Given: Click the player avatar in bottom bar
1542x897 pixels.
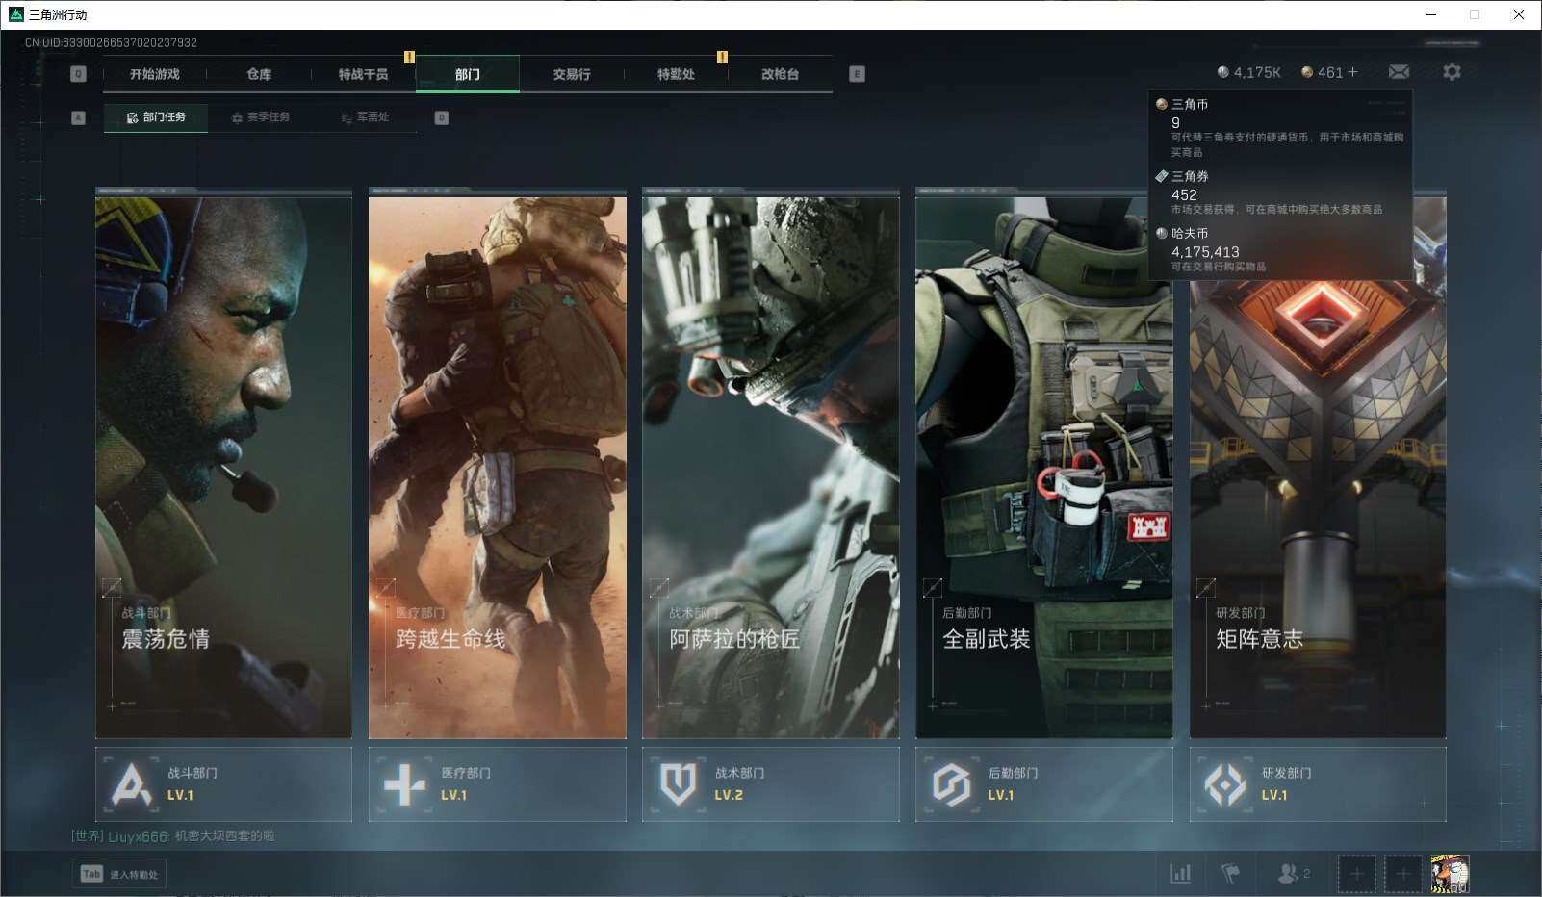Looking at the screenshot, I should point(1449,873).
